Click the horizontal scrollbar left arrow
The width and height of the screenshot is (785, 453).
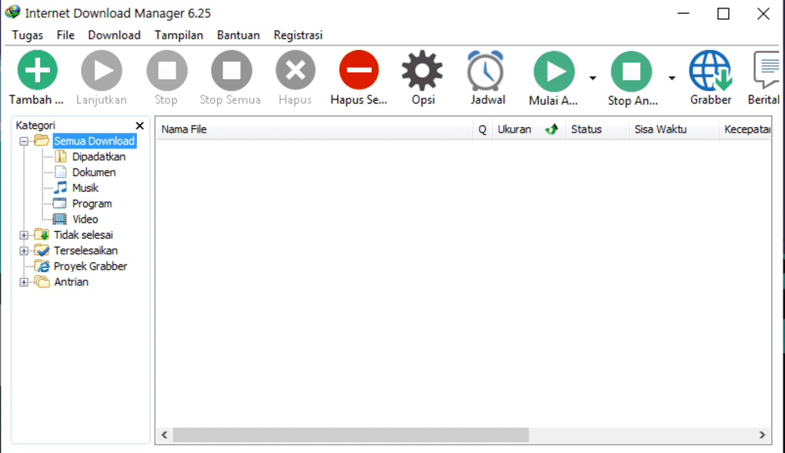tap(164, 435)
